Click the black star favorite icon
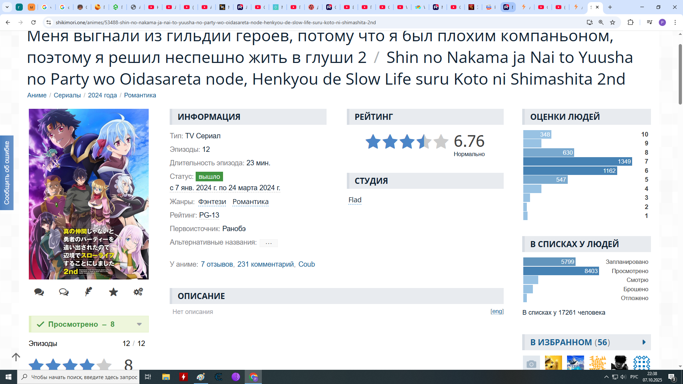The image size is (683, 384). (x=113, y=292)
